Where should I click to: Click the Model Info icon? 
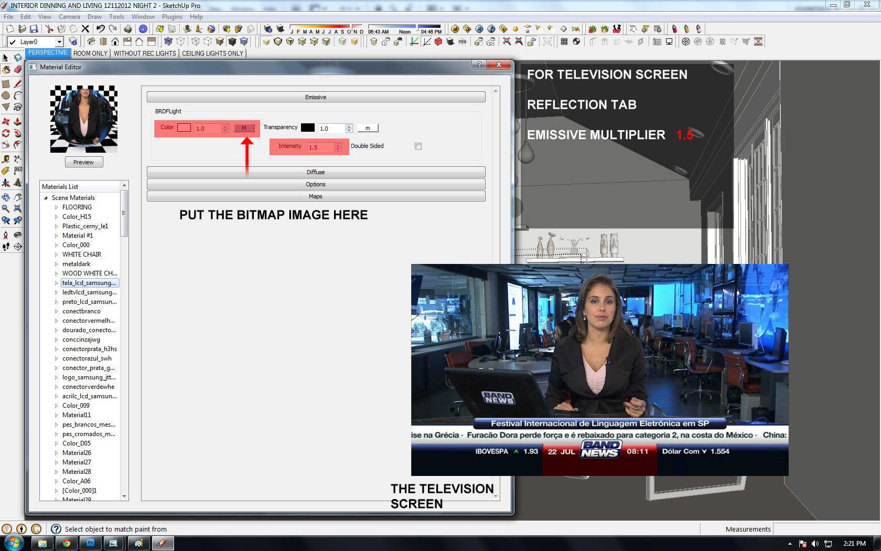(x=143, y=29)
